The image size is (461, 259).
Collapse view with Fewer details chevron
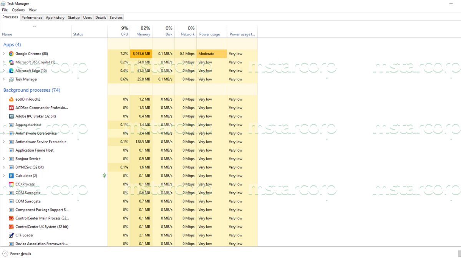pyautogui.click(x=5, y=254)
